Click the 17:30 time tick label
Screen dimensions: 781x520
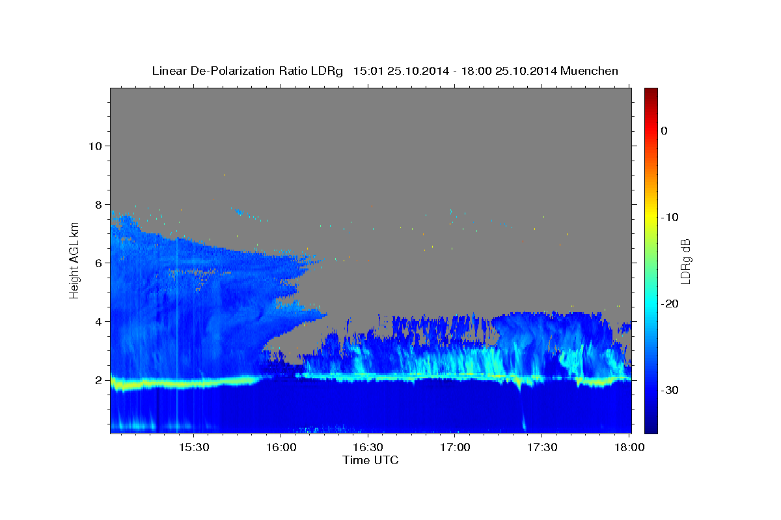[x=541, y=448]
